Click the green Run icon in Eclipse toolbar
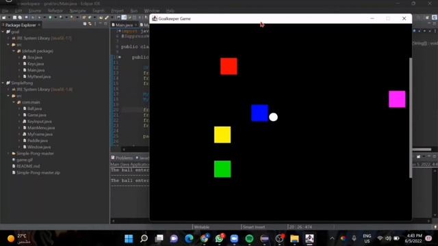Screen dimensions: 438x246 pos(50,17)
